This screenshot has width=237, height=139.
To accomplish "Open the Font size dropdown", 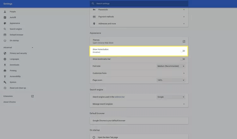I will point(171,66).
